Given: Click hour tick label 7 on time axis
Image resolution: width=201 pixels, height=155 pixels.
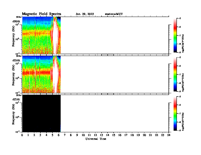Looking at the screenshot, I should point(65,135).
